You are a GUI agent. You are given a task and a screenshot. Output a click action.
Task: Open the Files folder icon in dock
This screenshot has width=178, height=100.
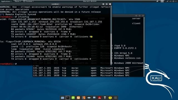[x=62, y=98]
